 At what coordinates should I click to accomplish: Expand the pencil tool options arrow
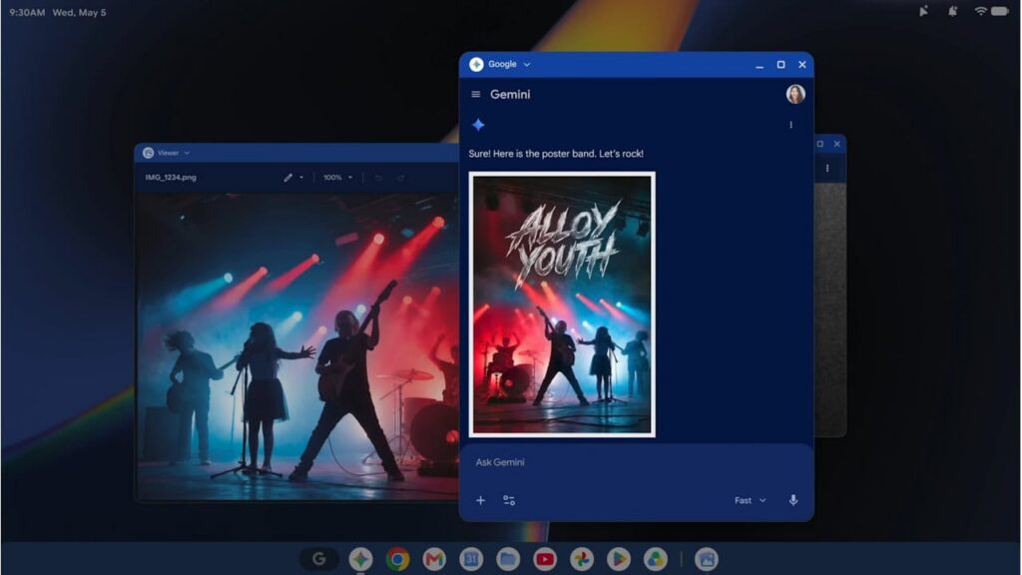point(301,178)
